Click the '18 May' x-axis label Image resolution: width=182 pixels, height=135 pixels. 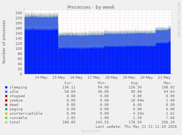coord(112,78)
